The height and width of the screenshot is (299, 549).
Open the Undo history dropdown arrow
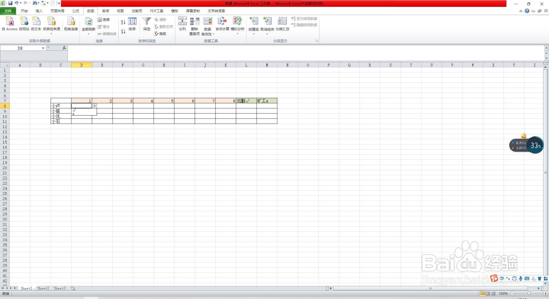tap(21, 3)
